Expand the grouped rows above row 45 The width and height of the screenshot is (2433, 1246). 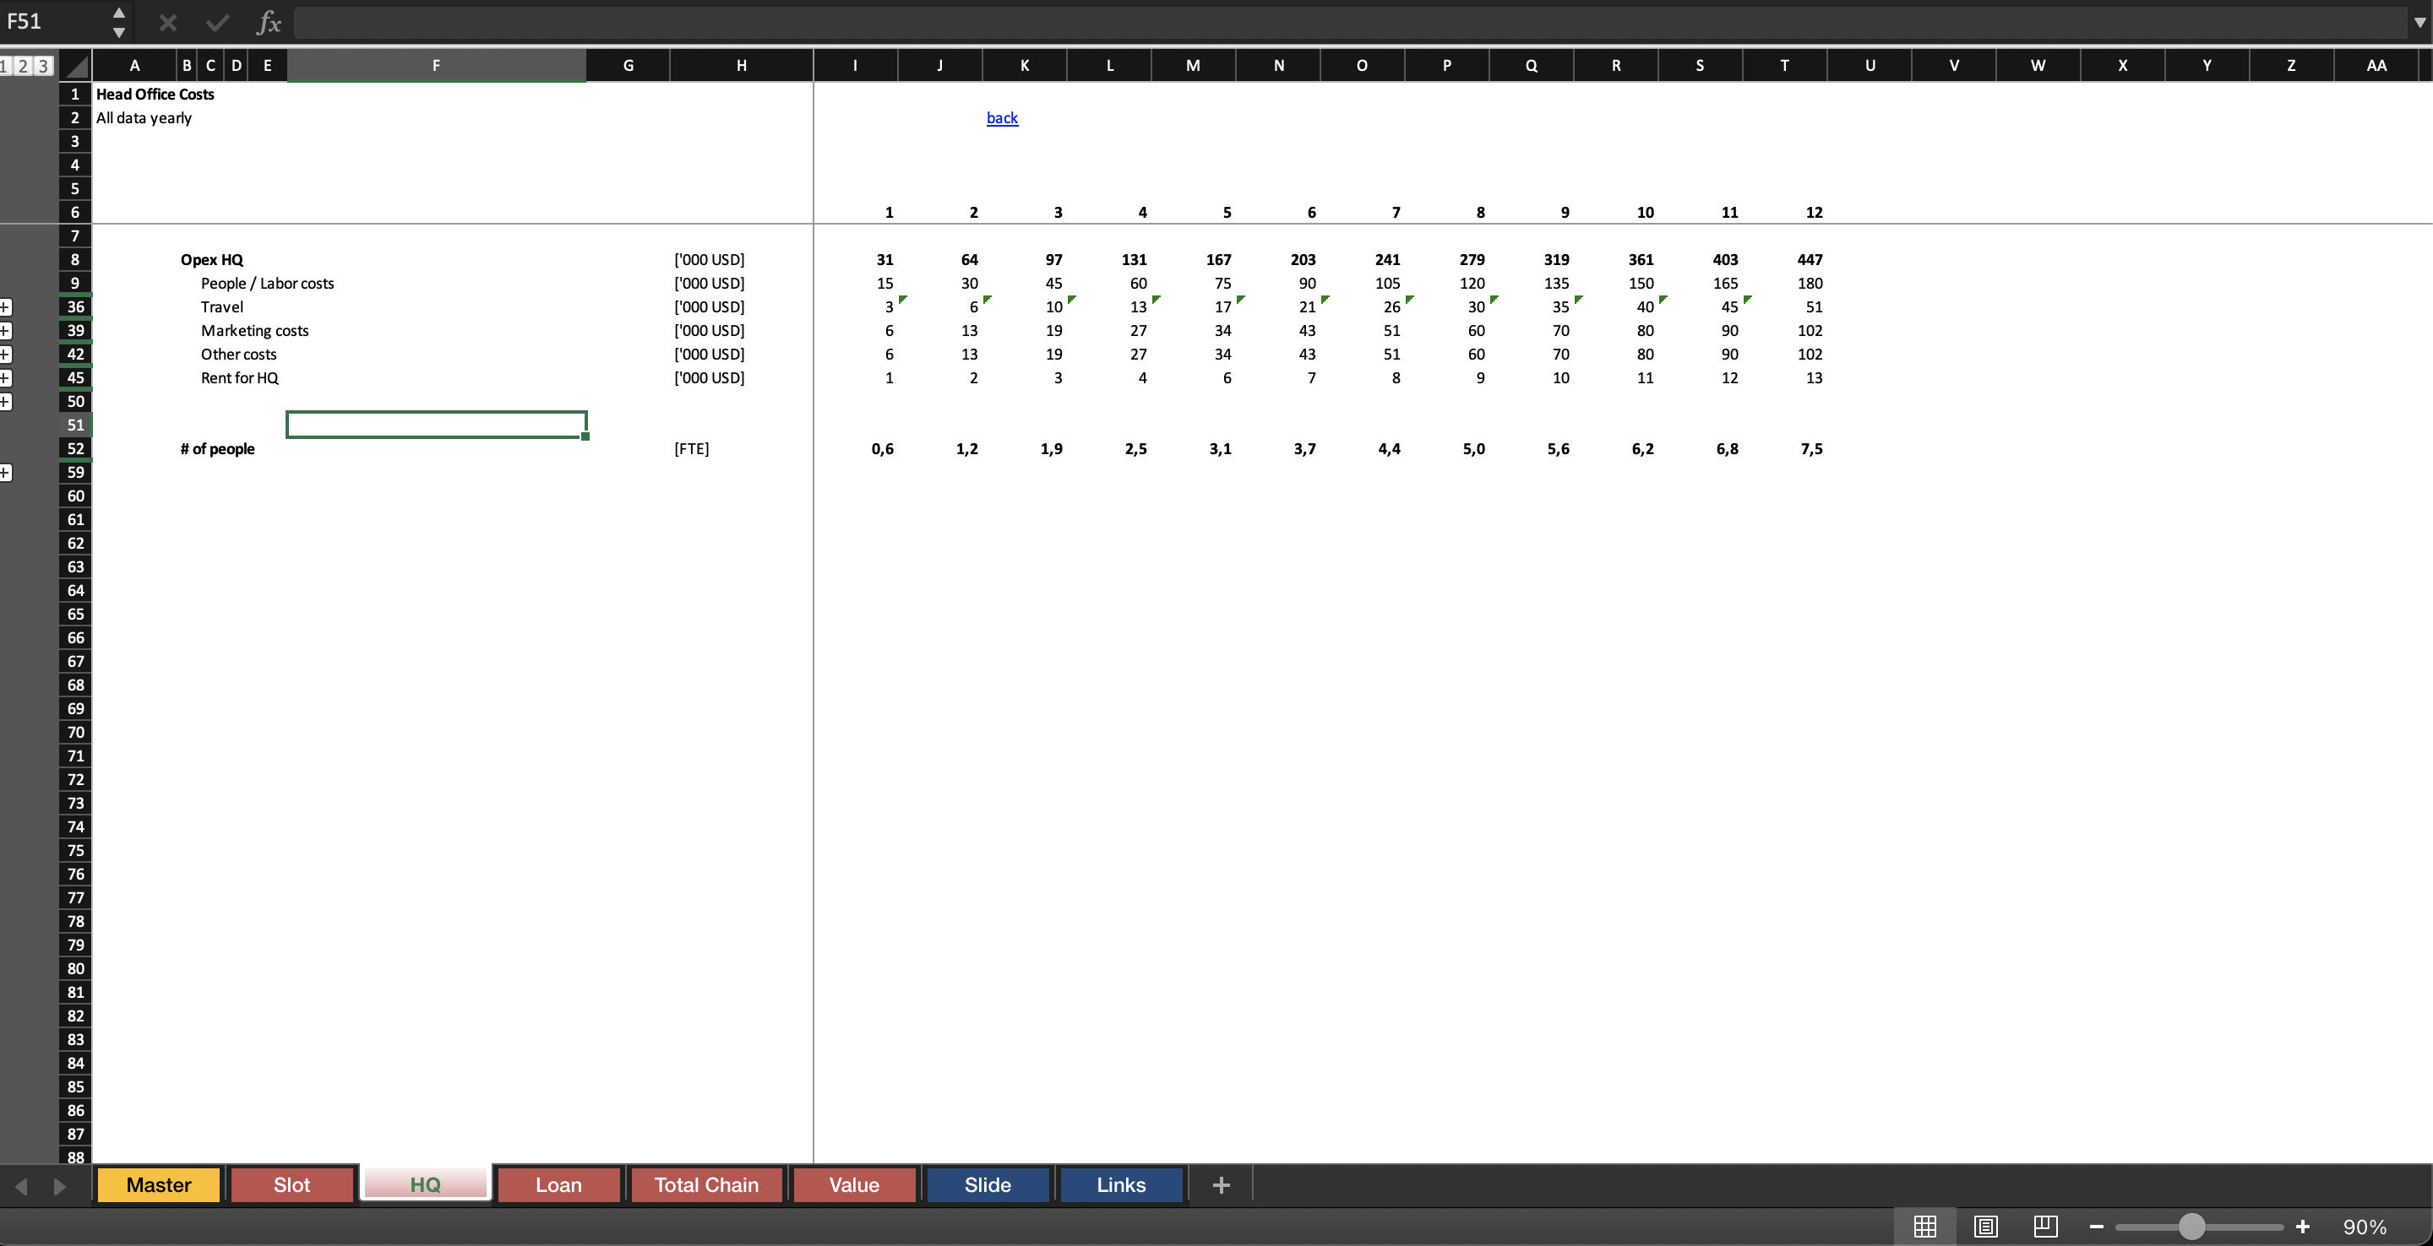click(6, 377)
